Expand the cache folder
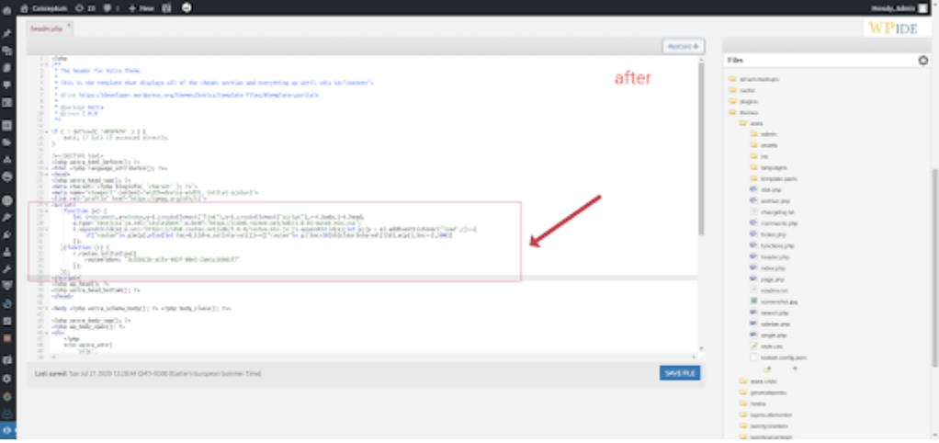The height and width of the screenshot is (443, 939). pyautogui.click(x=741, y=90)
